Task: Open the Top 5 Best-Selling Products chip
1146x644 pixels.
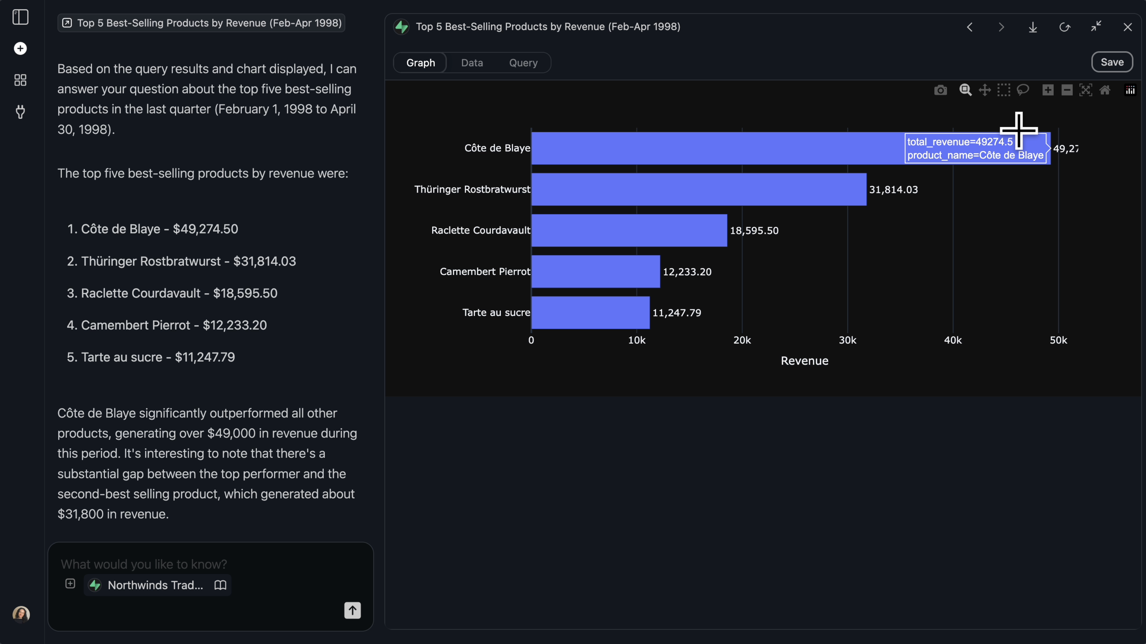Action: coord(201,23)
